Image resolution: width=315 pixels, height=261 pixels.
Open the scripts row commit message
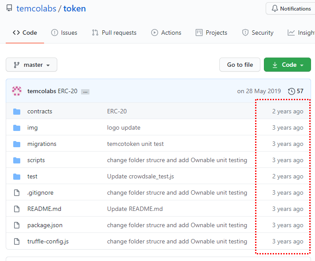tap(177, 160)
